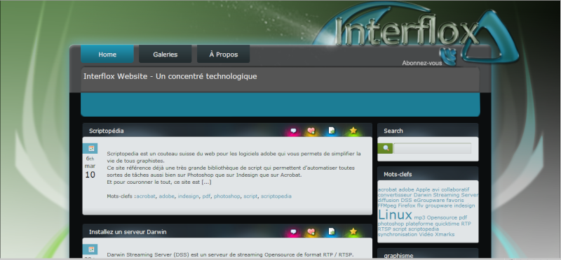Select the large Linux tag in Mots-clefs
Viewport: 561px width, 260px height.
[395, 215]
